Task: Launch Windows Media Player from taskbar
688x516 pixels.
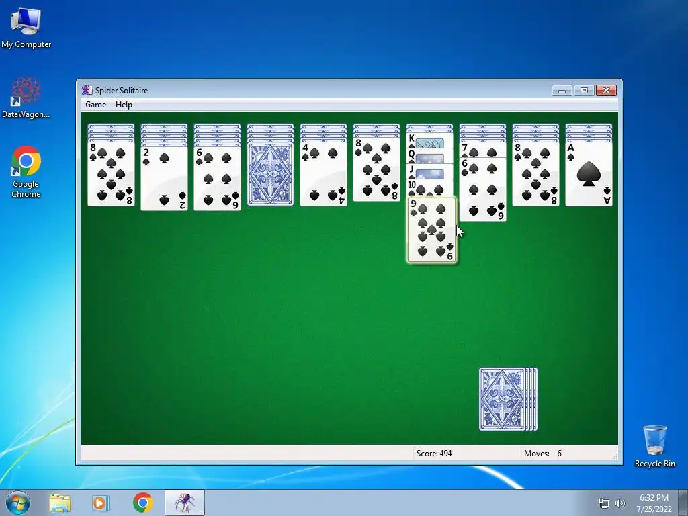Action: coord(100,503)
